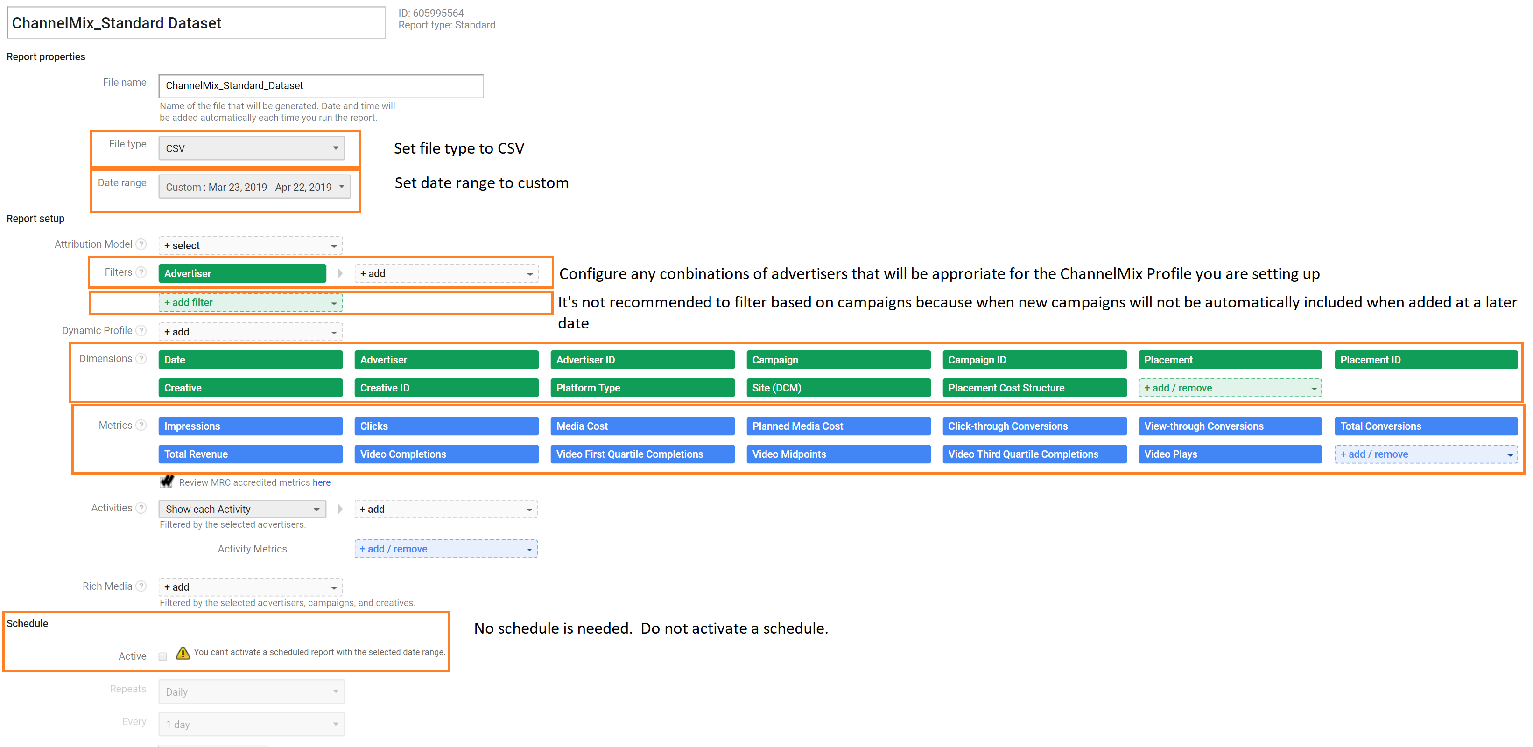1533x747 pixels.
Task: Click the schedule warning triangle icon
Action: (x=183, y=653)
